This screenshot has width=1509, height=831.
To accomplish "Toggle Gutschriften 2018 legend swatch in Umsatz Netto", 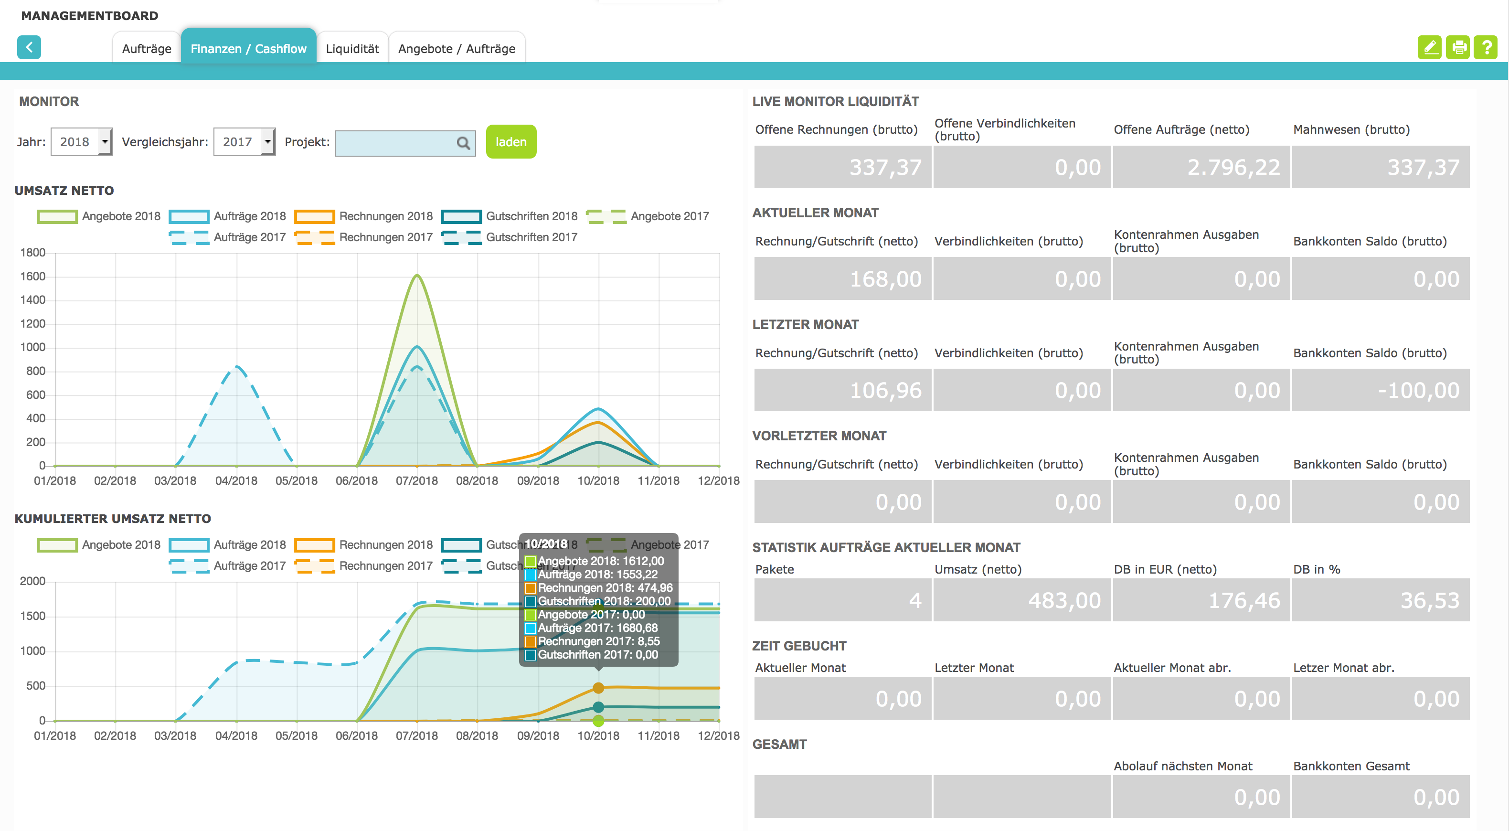I will click(461, 216).
